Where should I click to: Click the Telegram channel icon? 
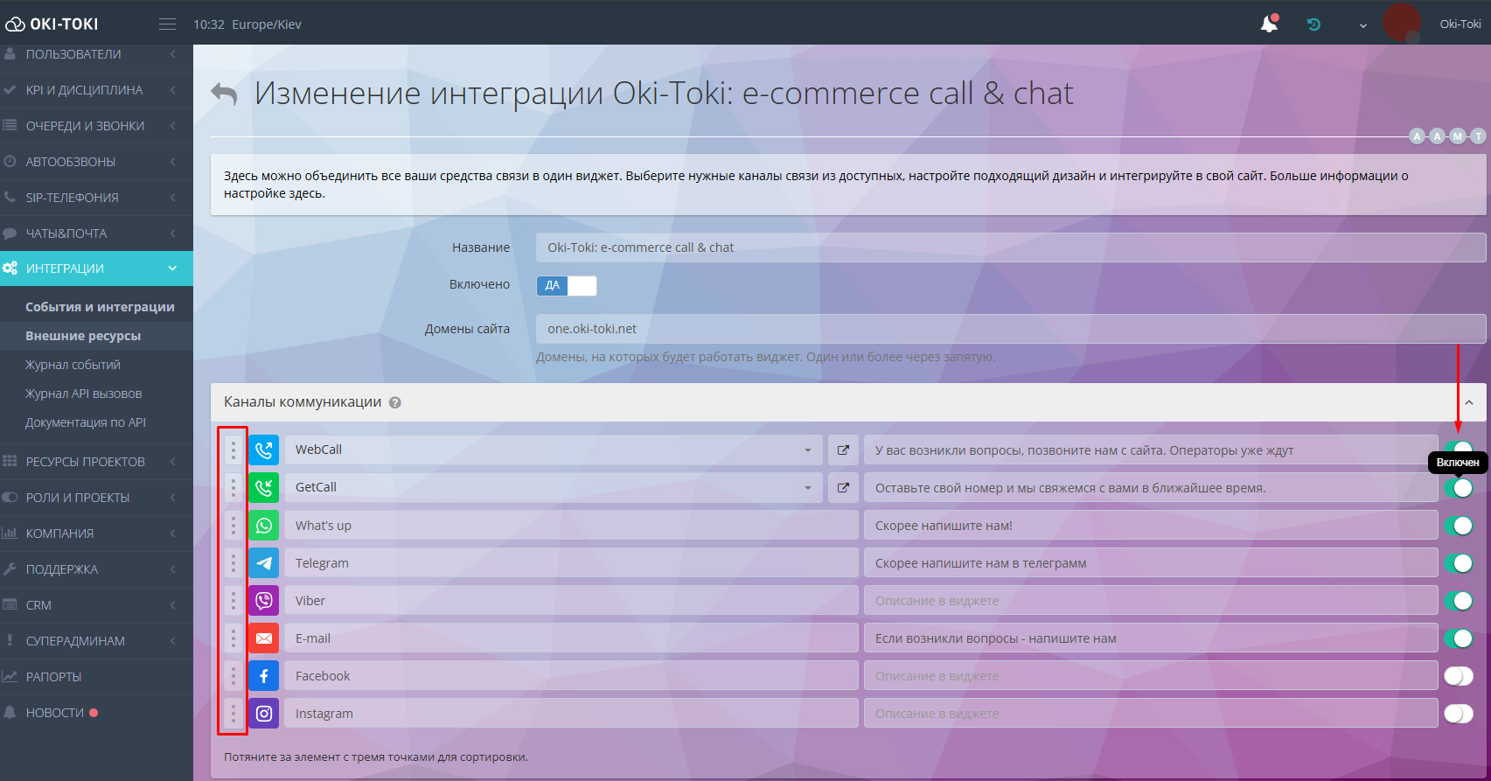tap(264, 563)
